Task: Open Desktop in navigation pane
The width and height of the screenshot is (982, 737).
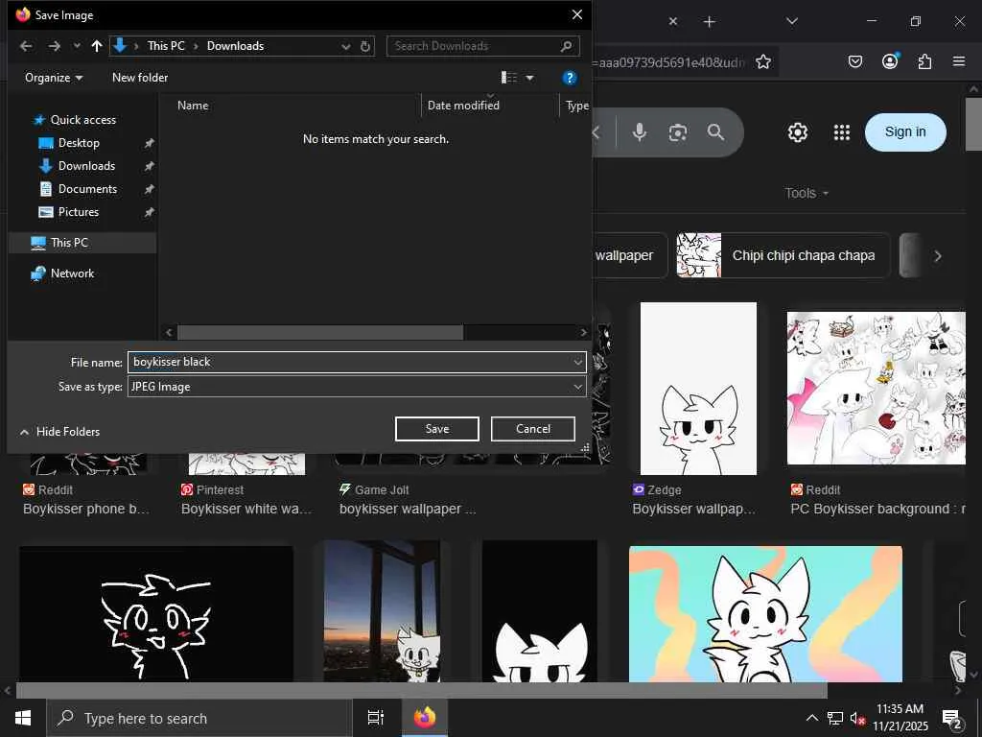Action: (x=79, y=143)
